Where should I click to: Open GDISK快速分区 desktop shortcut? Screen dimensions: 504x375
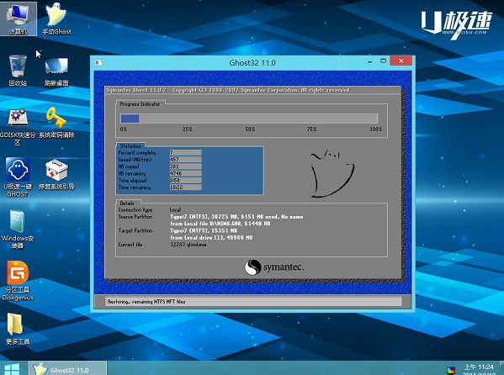(x=18, y=127)
